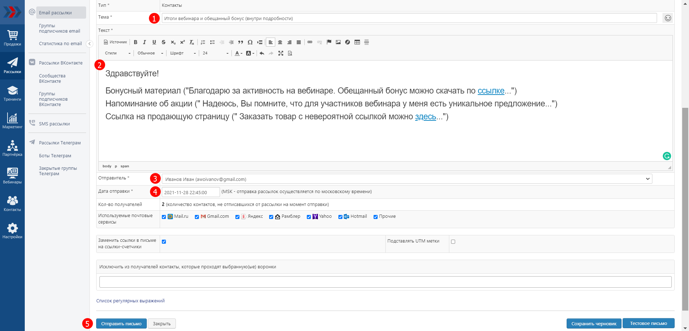The height and width of the screenshot is (331, 689).
Task: Open the font size dropdown showing 24
Action: coord(215,53)
